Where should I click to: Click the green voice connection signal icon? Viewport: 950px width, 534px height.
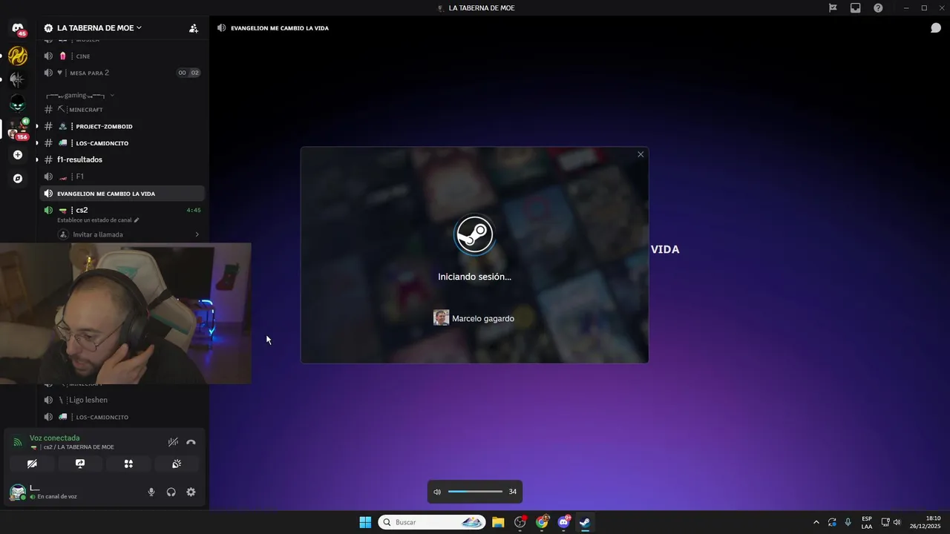coord(18,442)
